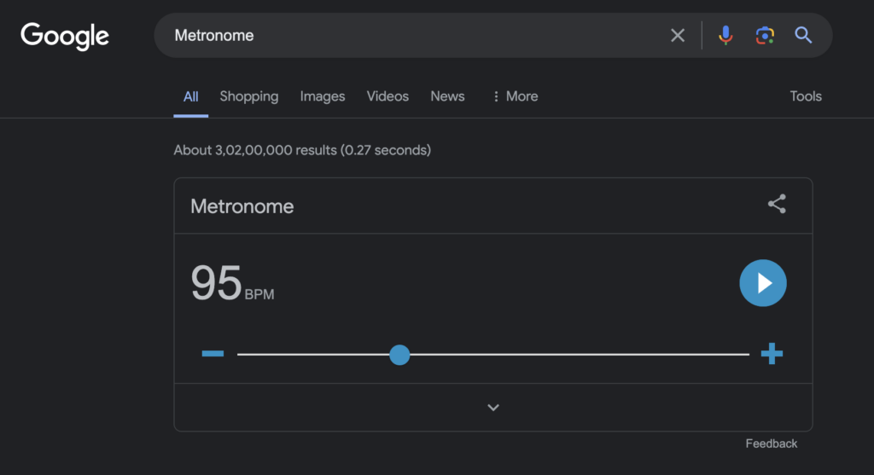Viewport: 874px width, 475px height.
Task: Clear the search box with X icon
Action: tap(677, 36)
